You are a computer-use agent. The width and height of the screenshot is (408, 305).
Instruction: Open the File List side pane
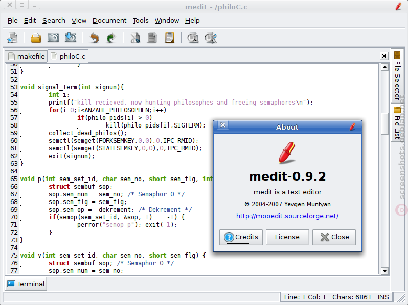pyautogui.click(x=397, y=122)
